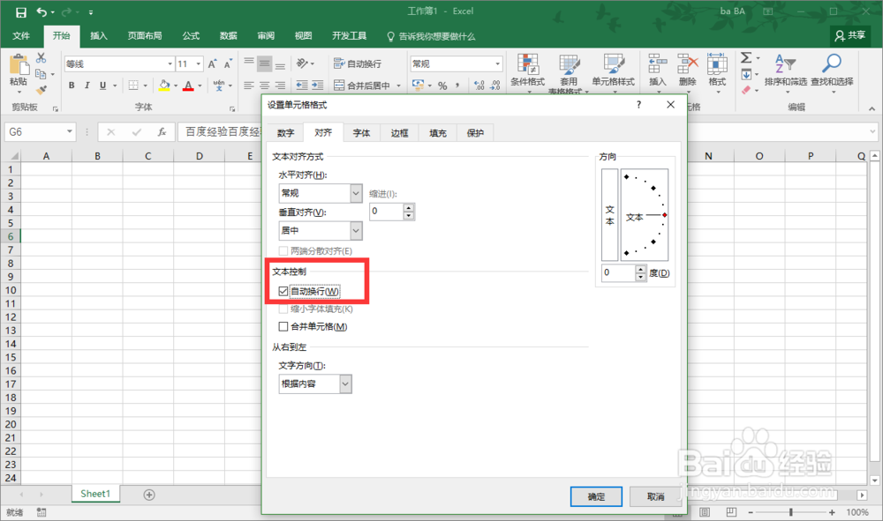This screenshot has width=883, height=521.
Task: Click the zoom slider handle
Action: pos(791,512)
